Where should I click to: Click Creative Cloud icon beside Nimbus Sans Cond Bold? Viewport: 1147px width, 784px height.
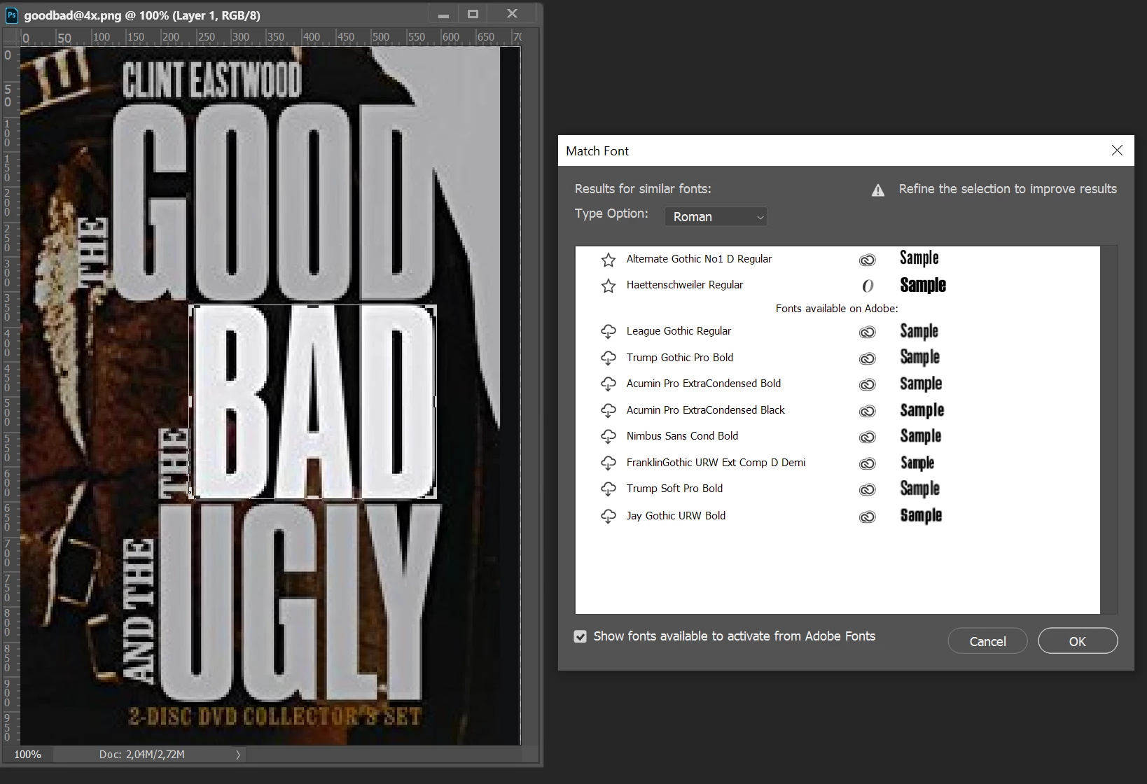[867, 437]
